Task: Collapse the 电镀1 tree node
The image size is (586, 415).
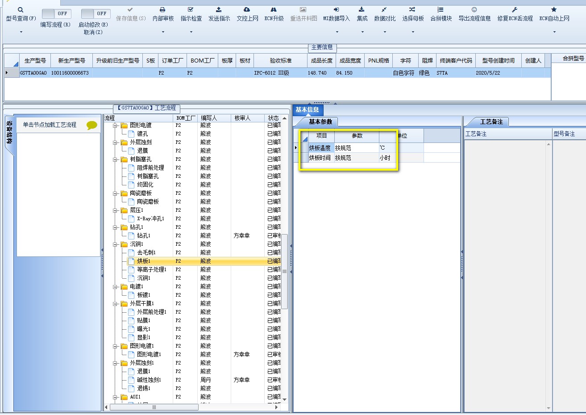Action: tap(115, 287)
